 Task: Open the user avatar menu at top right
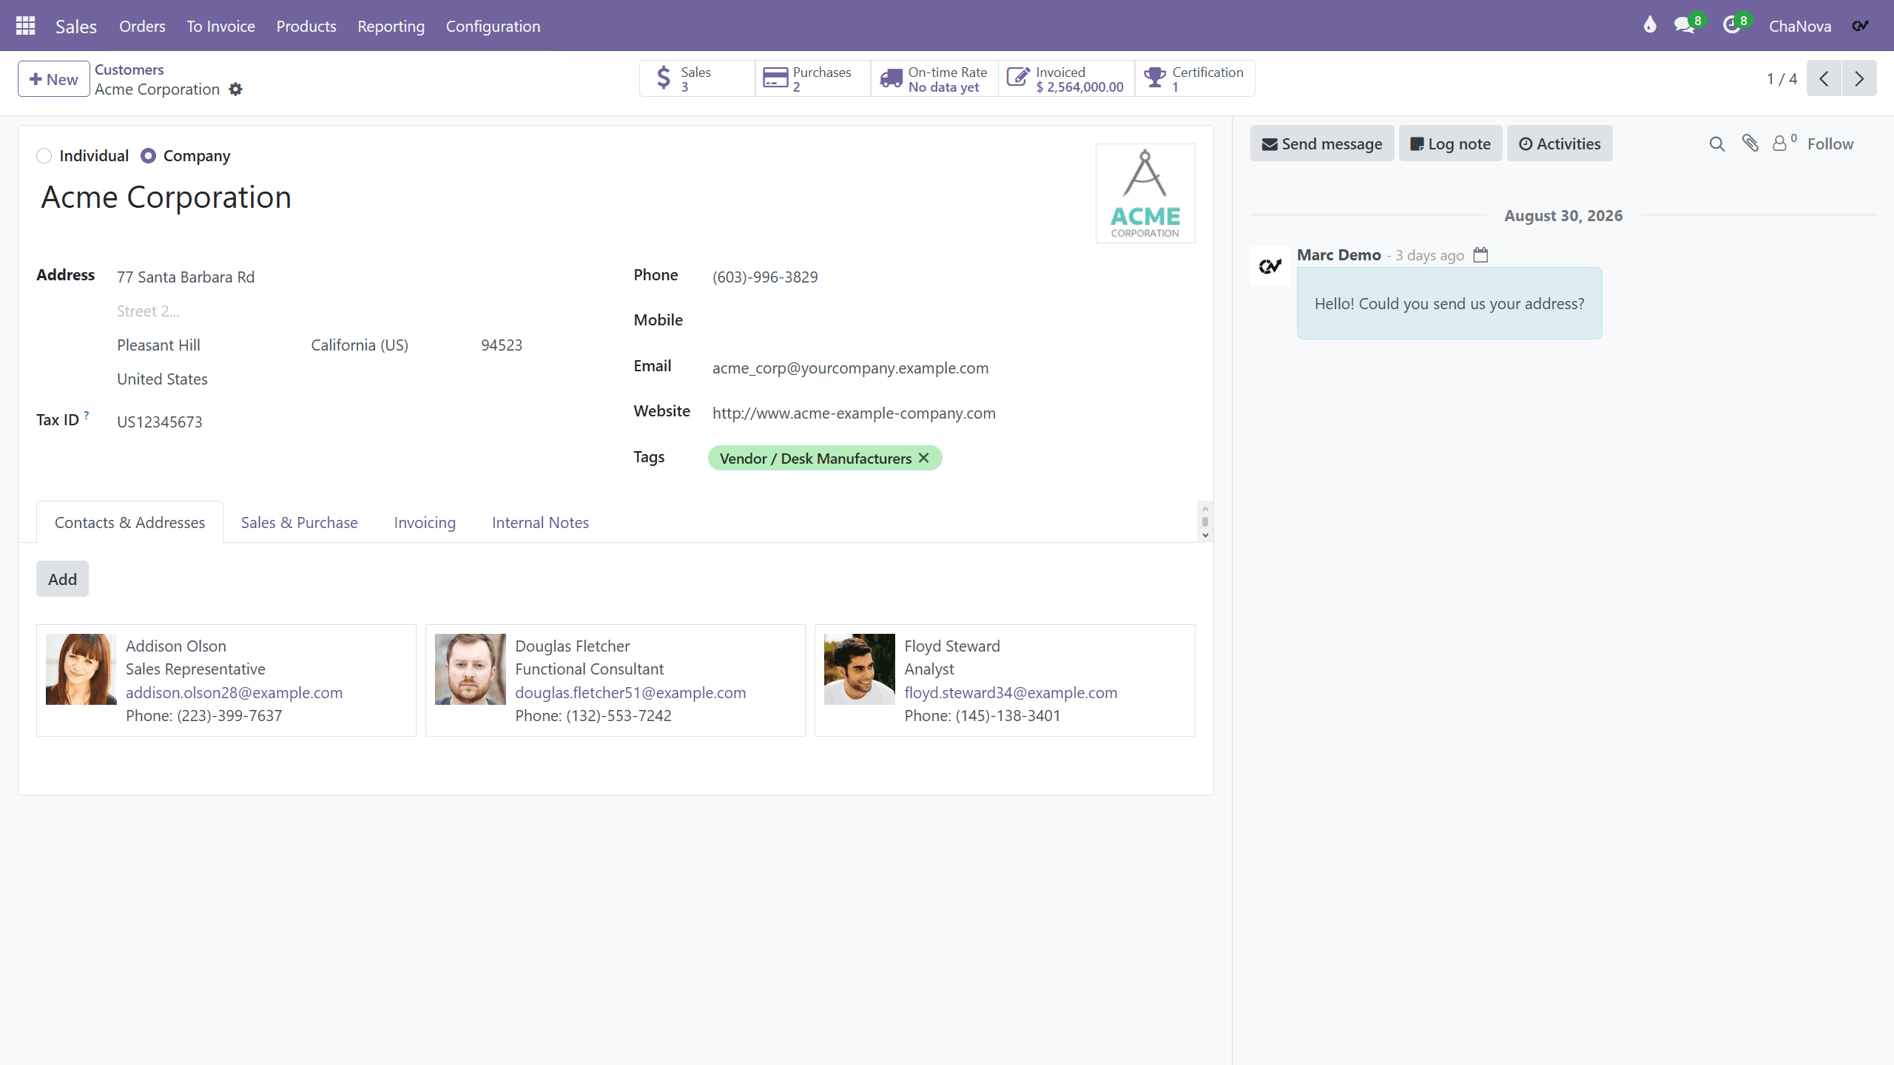pos(1861,26)
